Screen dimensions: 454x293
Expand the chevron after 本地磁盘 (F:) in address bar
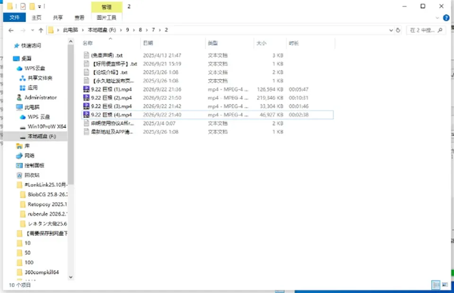tap(121, 30)
